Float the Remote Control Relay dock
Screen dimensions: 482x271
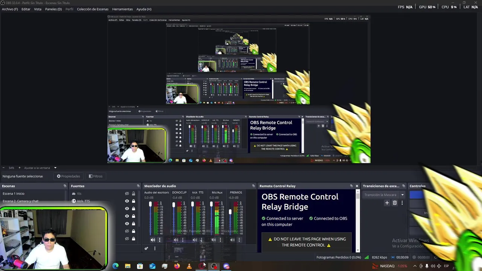351,186
